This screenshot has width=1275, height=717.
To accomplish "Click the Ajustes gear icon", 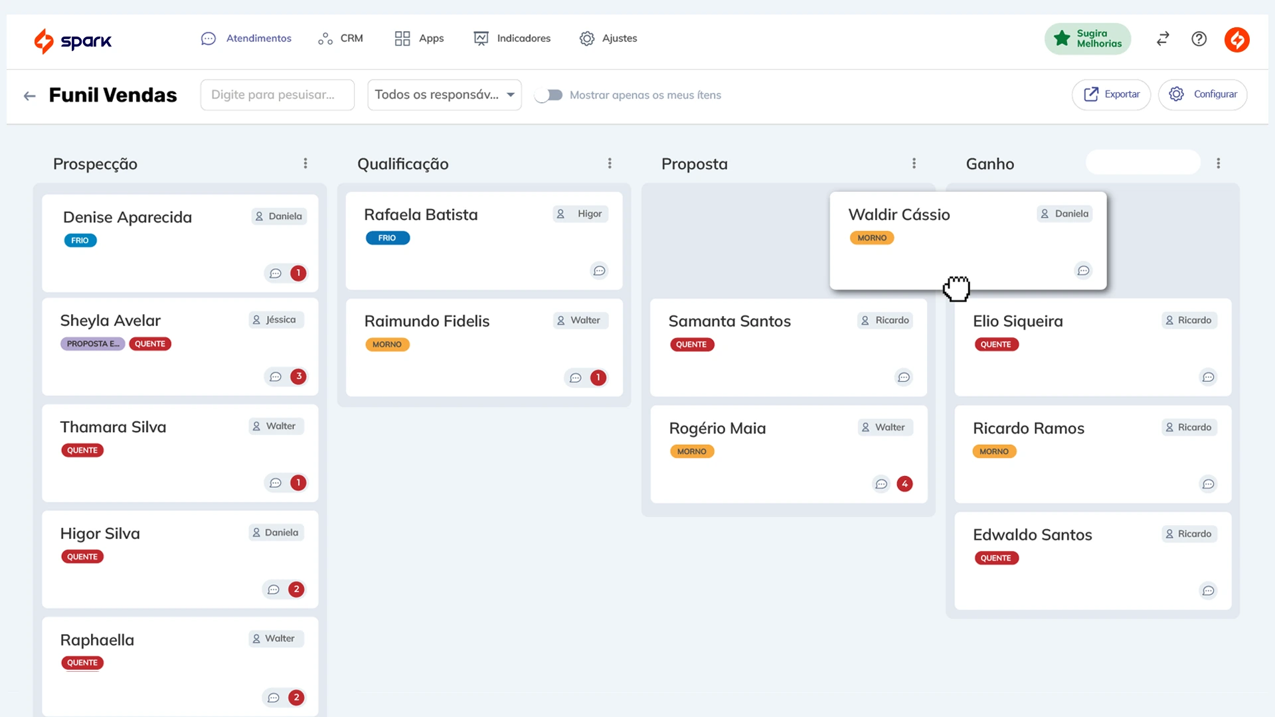I will coord(587,39).
